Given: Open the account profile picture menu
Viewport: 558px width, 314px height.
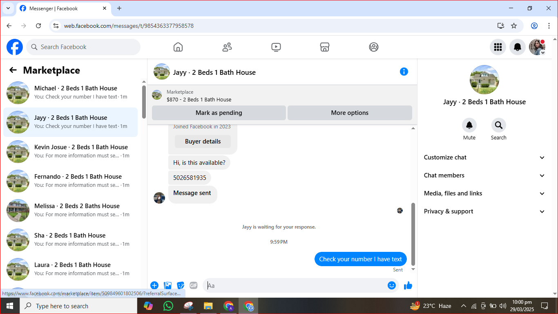Looking at the screenshot, I should click(537, 47).
